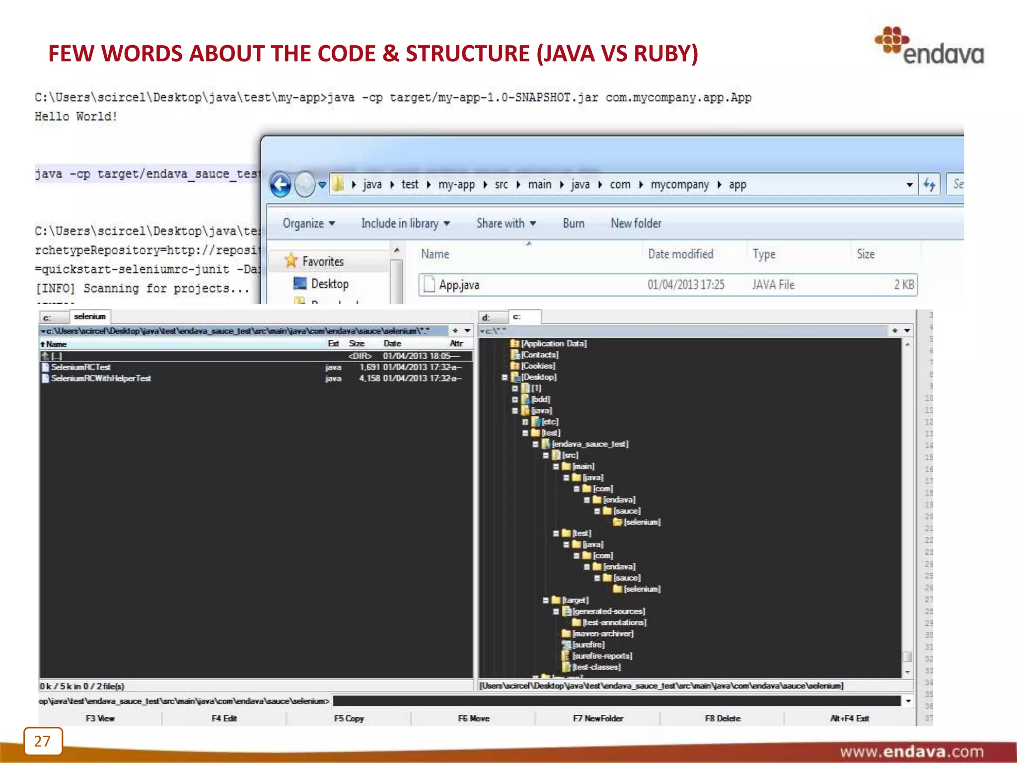Expand the [etc] tree node
The width and height of the screenshot is (1017, 763).
(x=525, y=422)
